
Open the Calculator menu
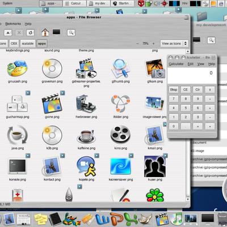(x=176, y=64)
